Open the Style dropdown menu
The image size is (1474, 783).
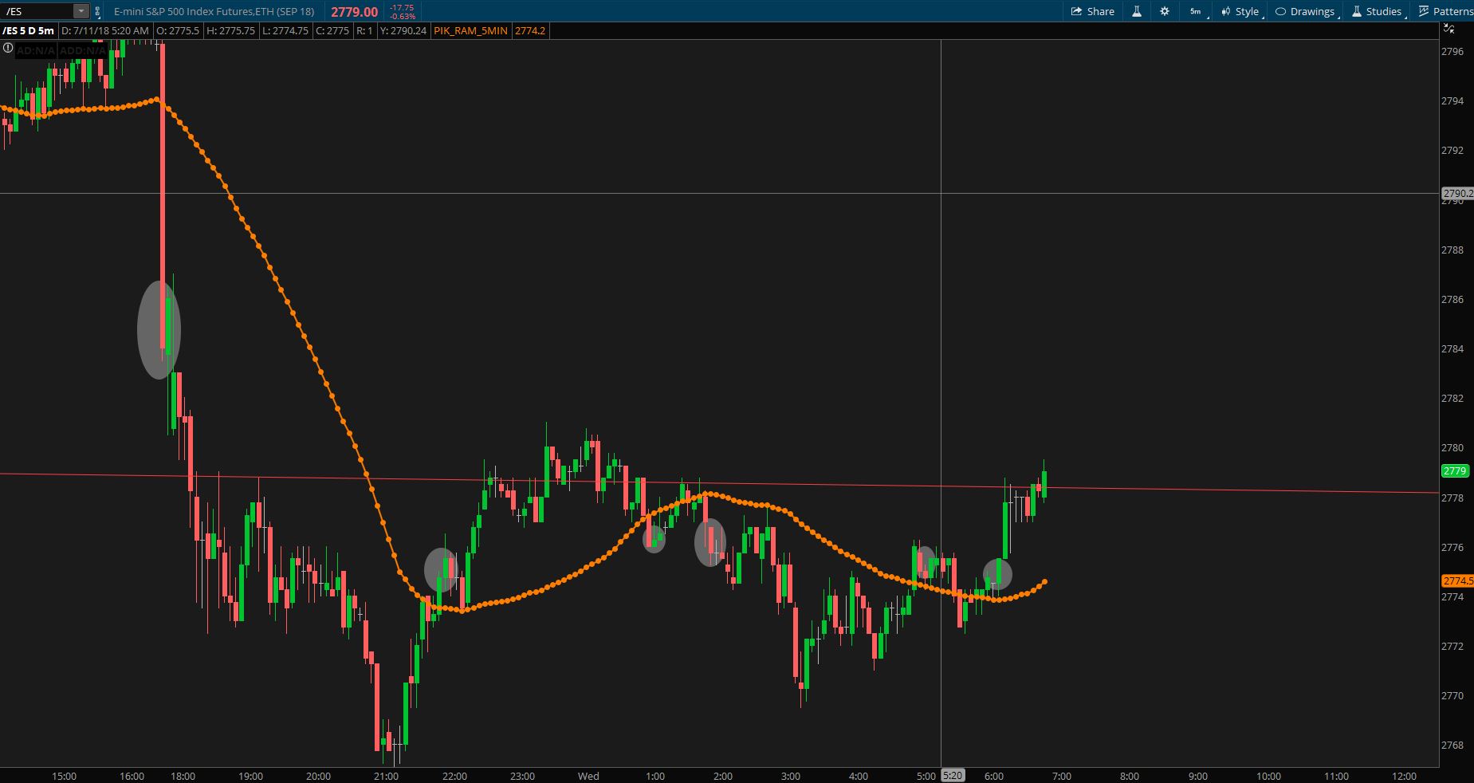pyautogui.click(x=1241, y=11)
